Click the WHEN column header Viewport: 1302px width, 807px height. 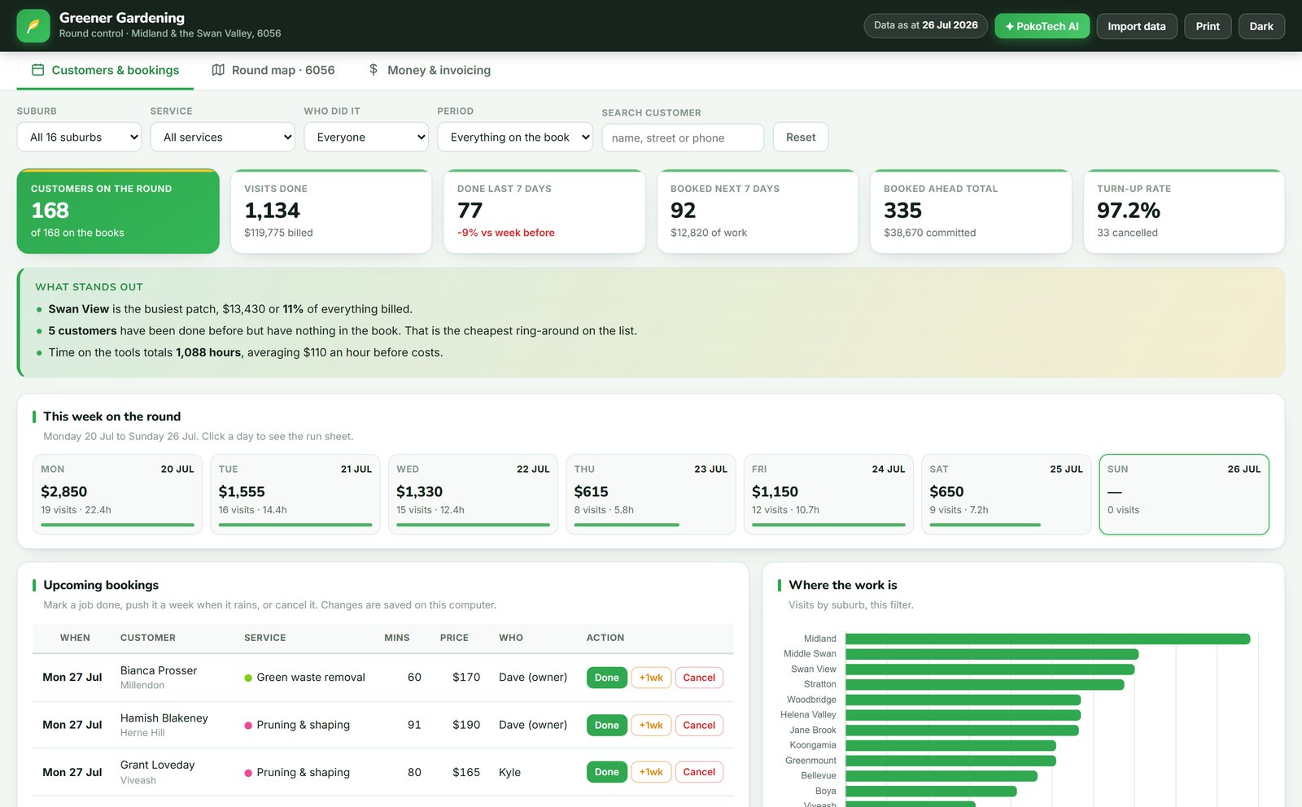pyautogui.click(x=75, y=638)
